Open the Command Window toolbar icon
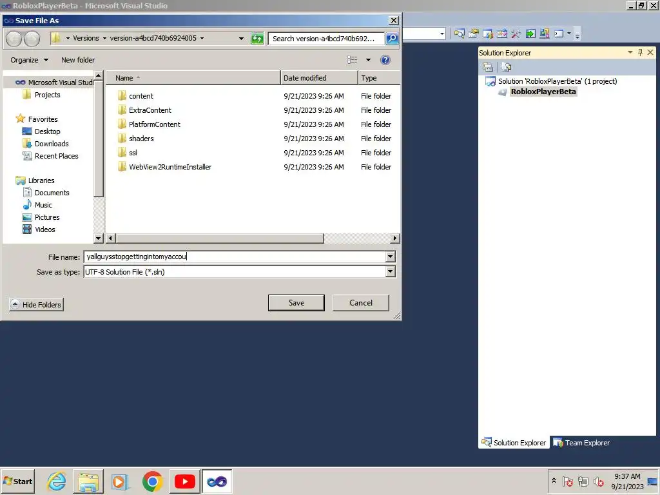Image resolution: width=660 pixels, height=495 pixels. coord(559,34)
